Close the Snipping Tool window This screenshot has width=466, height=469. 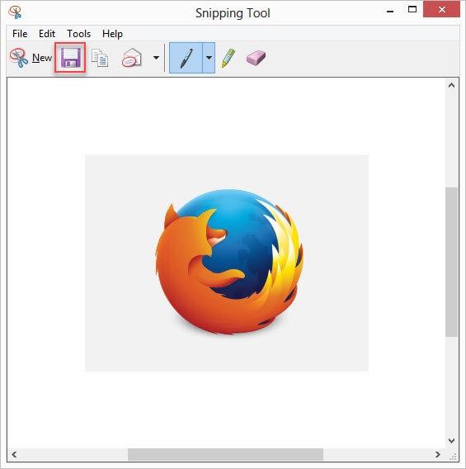(441, 10)
